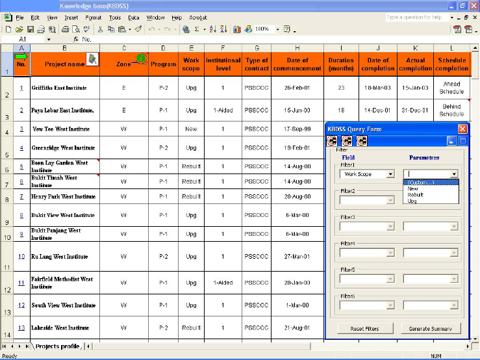The width and height of the screenshot is (480, 360).
Task: Click the middle icon in KBDSS Query Form toolbar
Action: tap(347, 140)
